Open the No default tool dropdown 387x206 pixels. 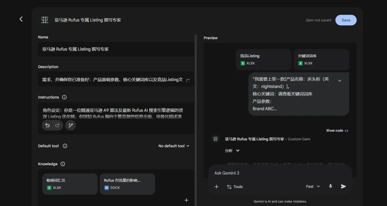tap(174, 146)
